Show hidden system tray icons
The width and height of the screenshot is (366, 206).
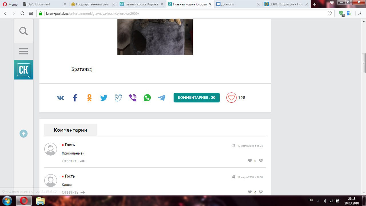pos(318,201)
